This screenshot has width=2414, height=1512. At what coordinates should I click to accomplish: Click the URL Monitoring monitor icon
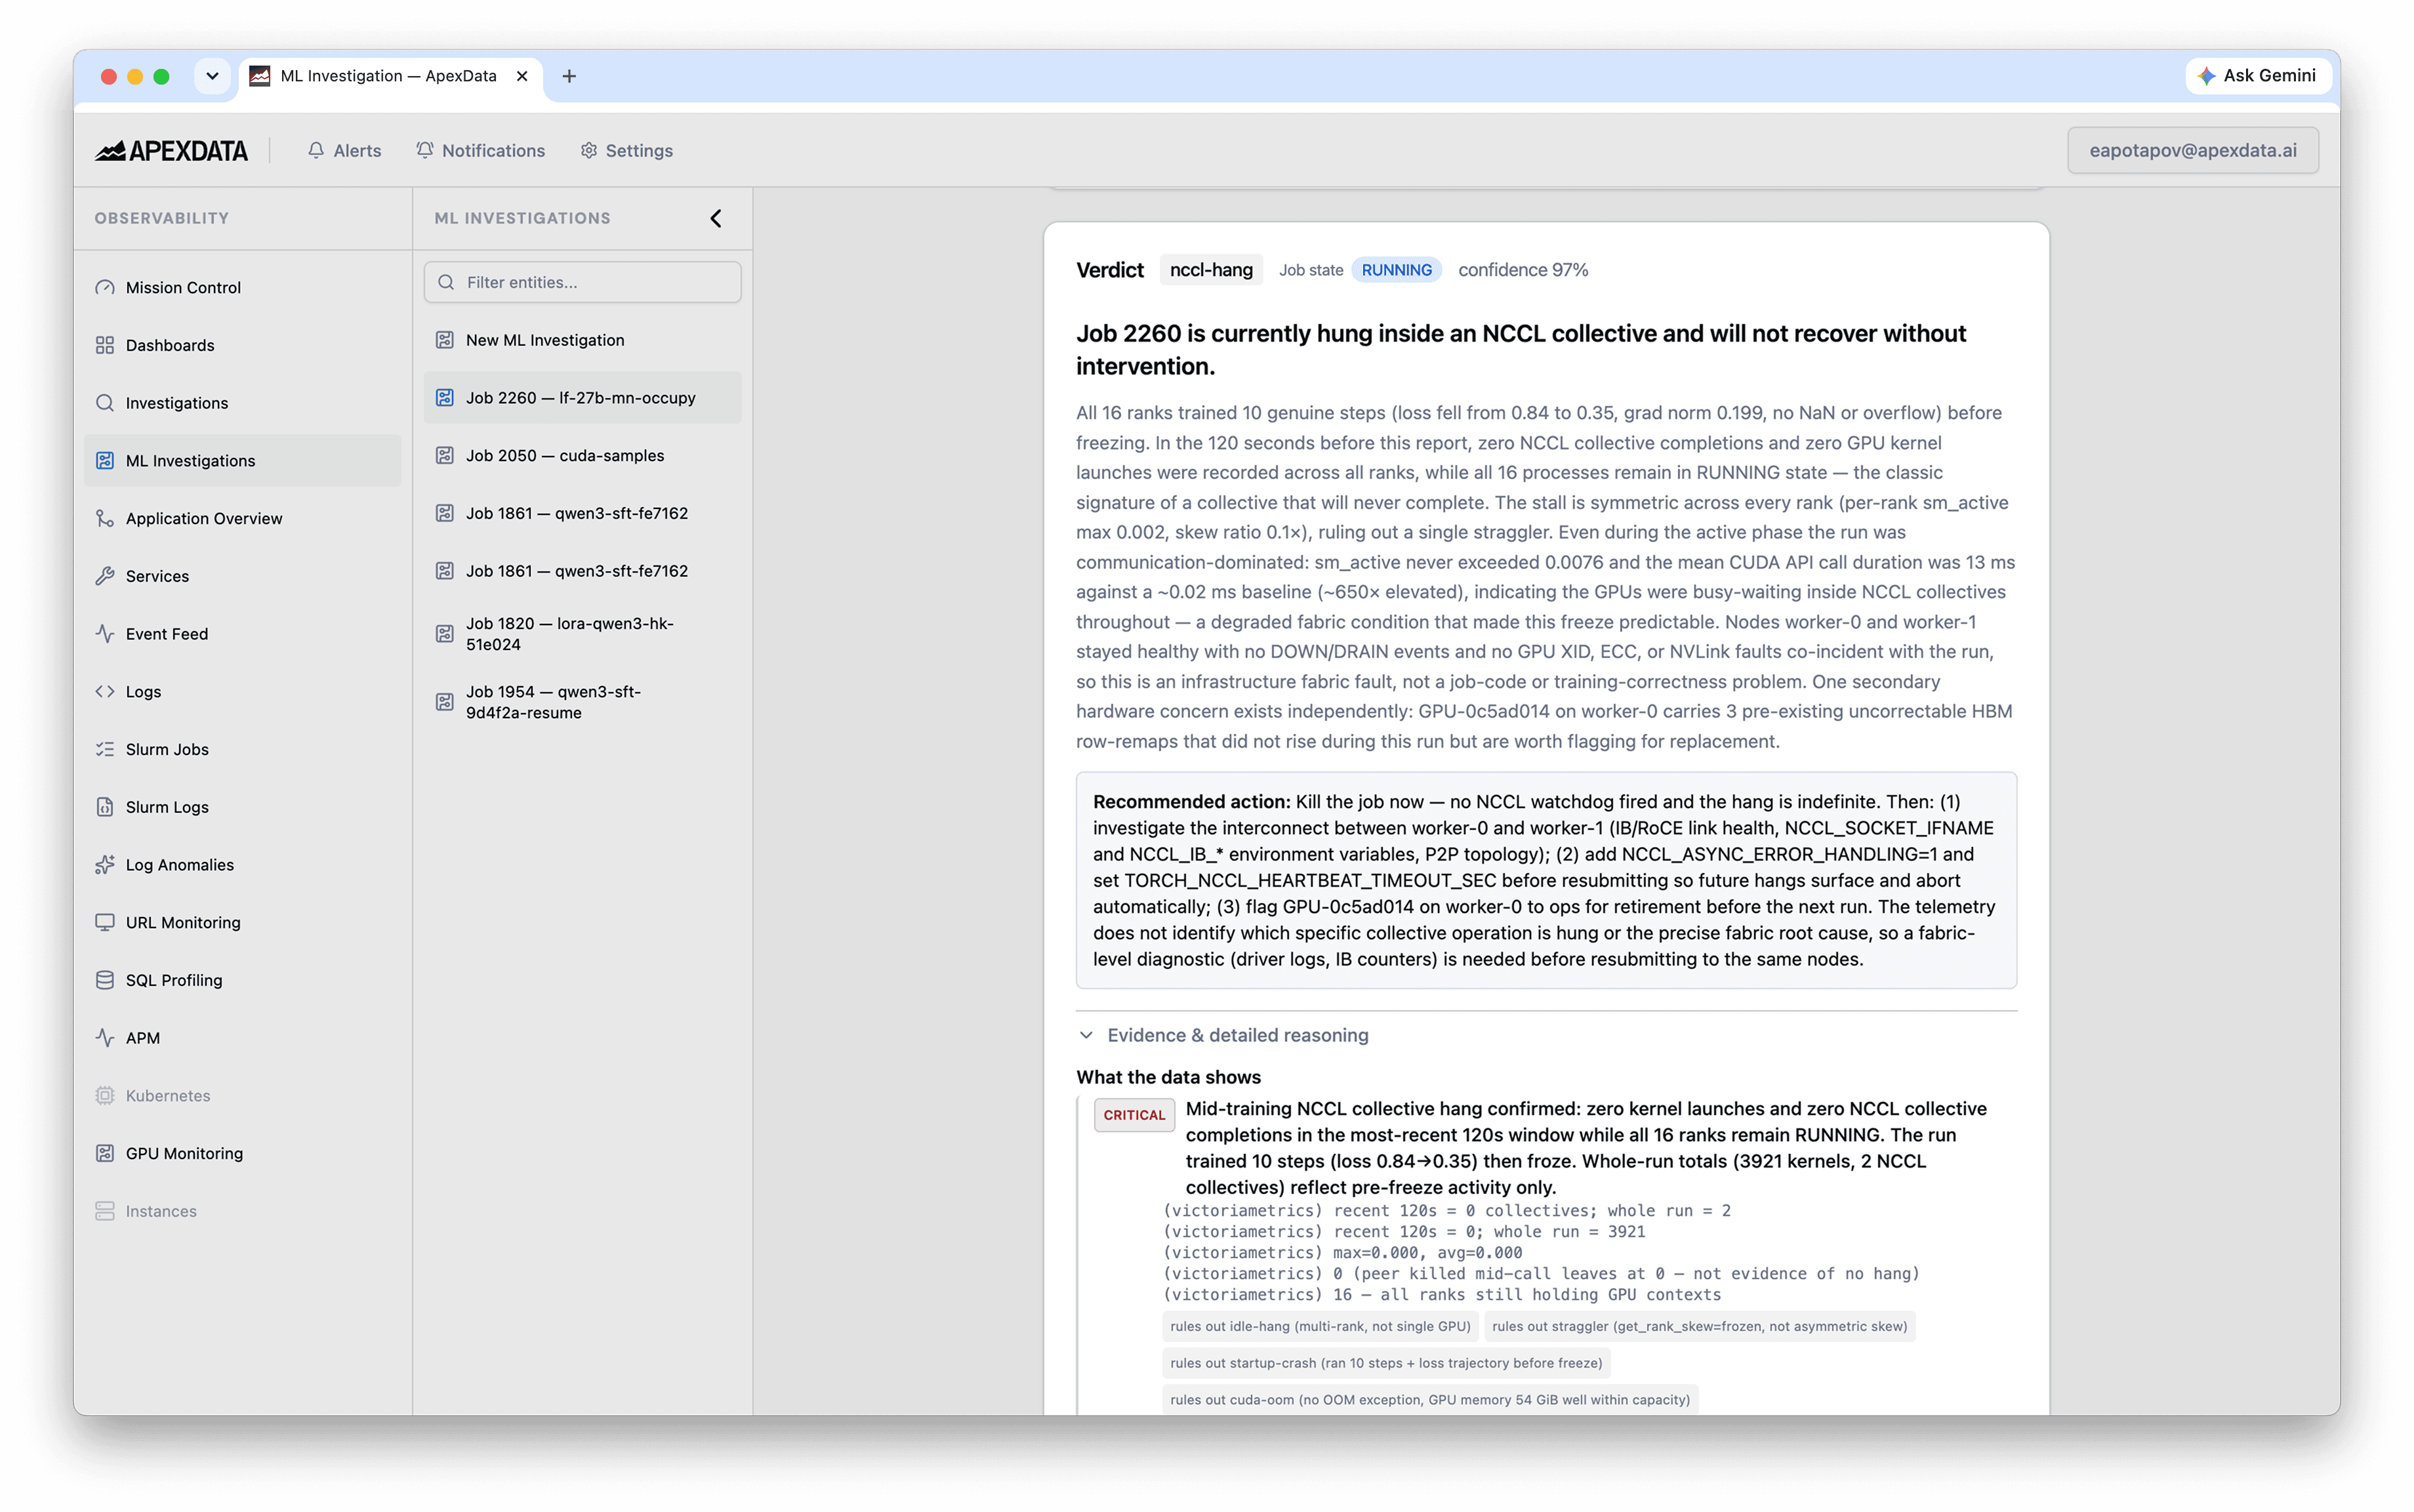pos(105,922)
